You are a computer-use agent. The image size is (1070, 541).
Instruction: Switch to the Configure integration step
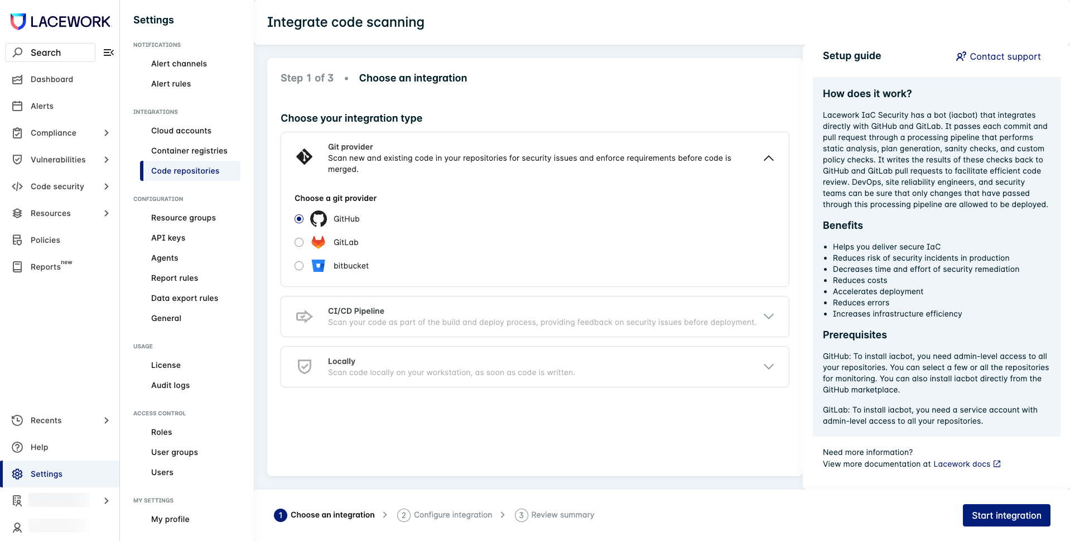click(x=452, y=514)
